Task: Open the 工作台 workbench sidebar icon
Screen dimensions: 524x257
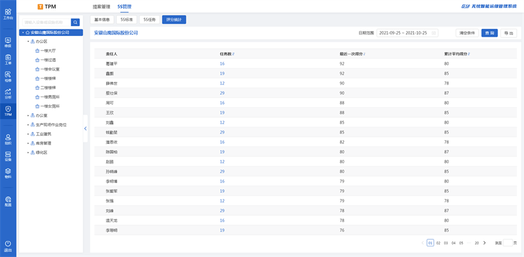Action: tap(8, 12)
